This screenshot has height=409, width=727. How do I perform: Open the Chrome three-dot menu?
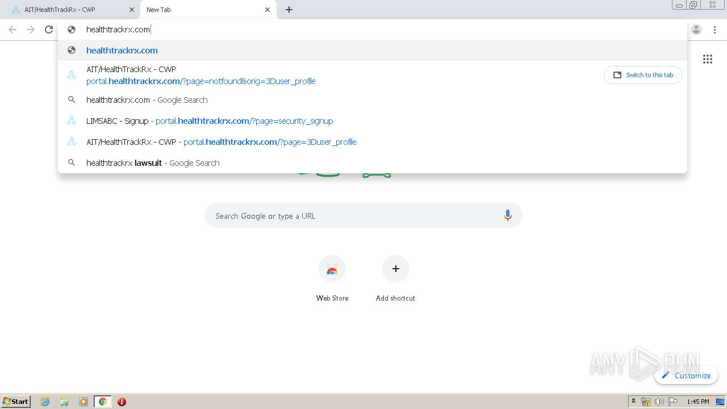pyautogui.click(x=715, y=30)
